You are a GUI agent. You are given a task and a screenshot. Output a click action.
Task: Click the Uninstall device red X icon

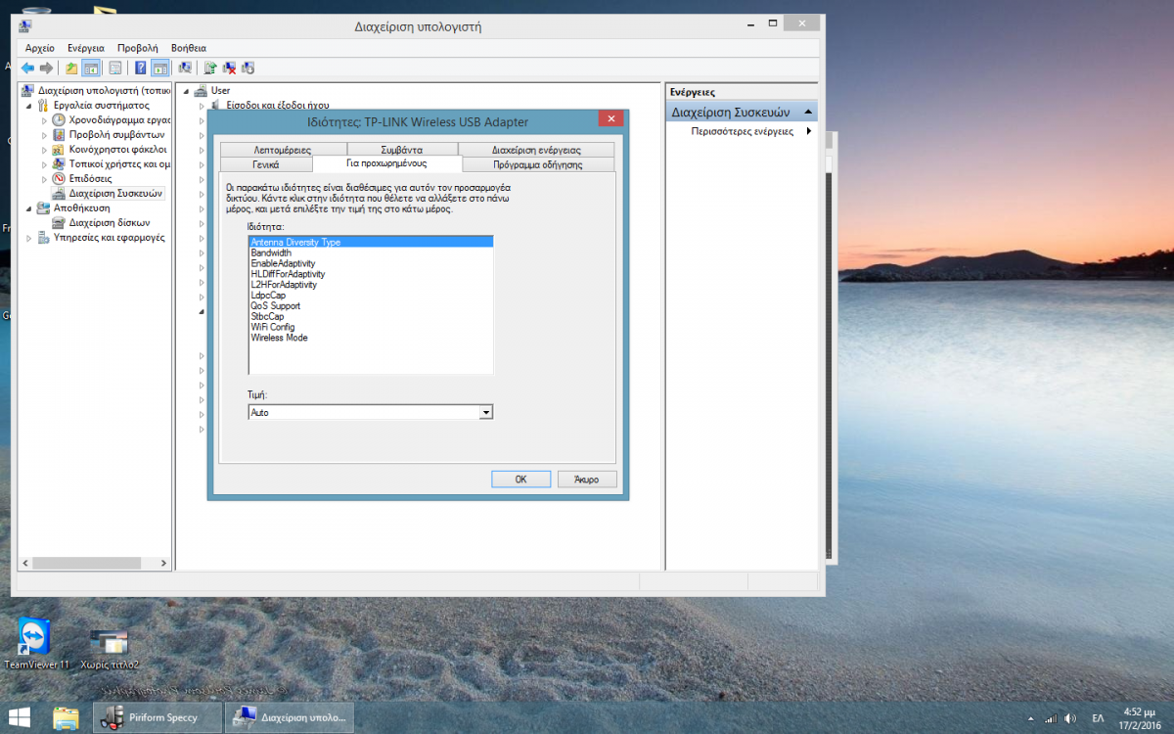click(x=229, y=68)
